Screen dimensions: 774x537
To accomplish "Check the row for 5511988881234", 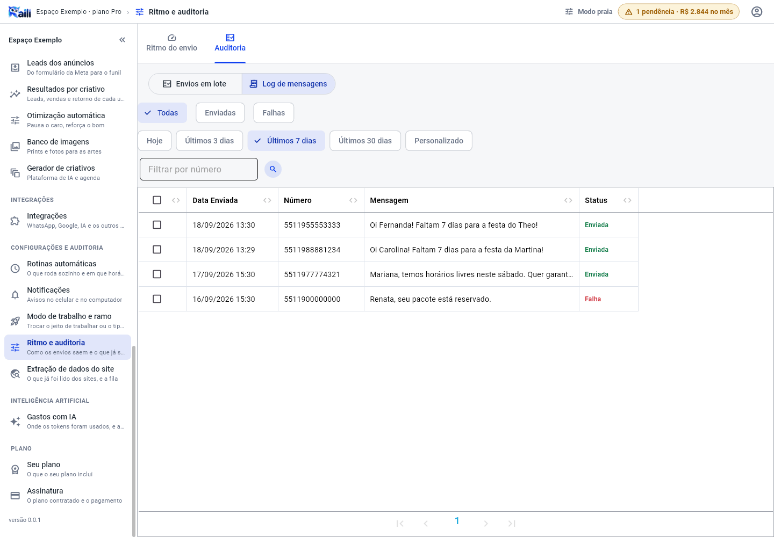I will tap(157, 250).
